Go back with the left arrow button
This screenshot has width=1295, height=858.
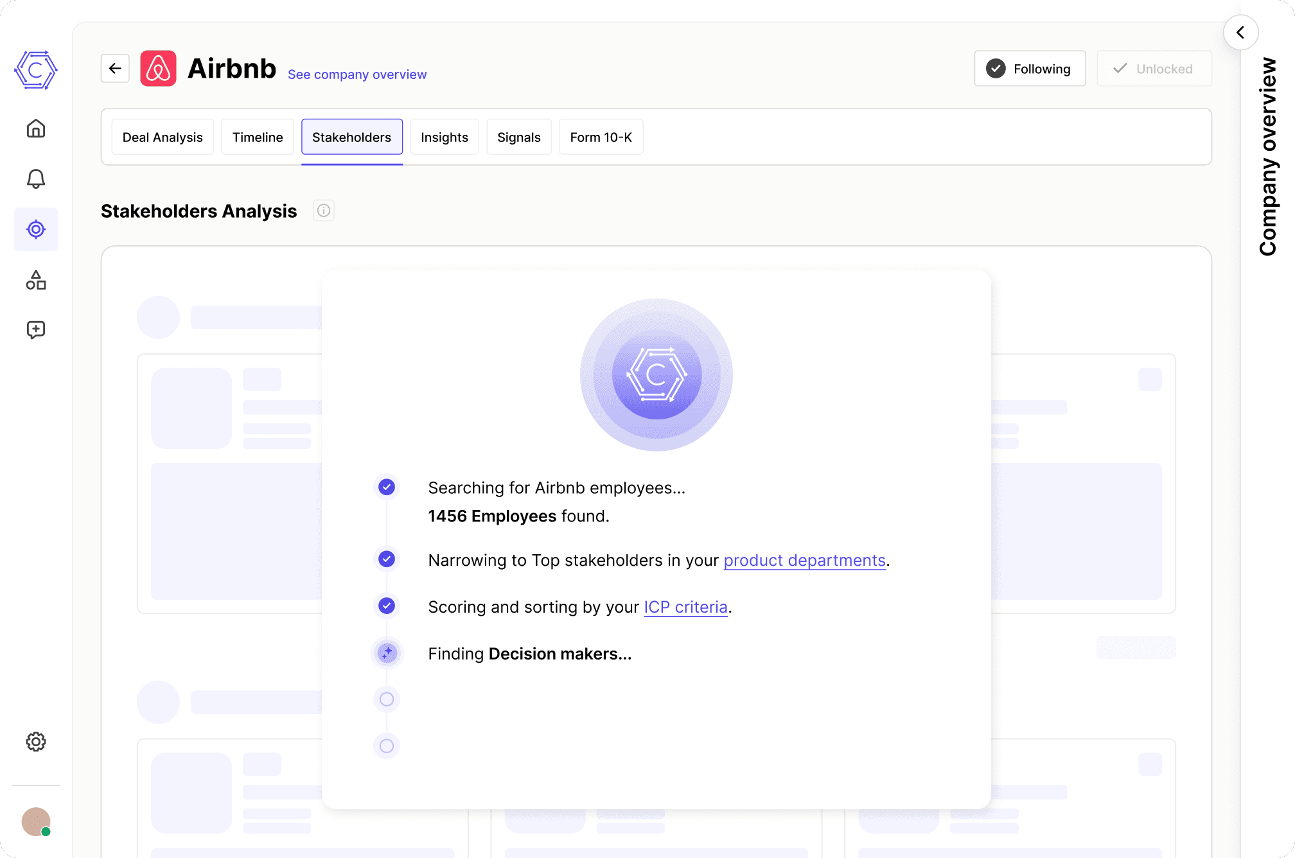115,68
